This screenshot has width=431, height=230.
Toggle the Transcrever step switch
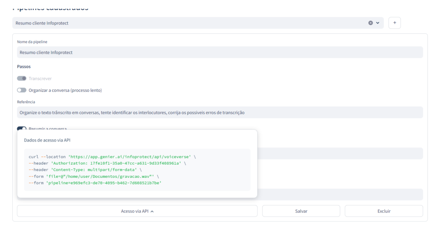coord(21,78)
